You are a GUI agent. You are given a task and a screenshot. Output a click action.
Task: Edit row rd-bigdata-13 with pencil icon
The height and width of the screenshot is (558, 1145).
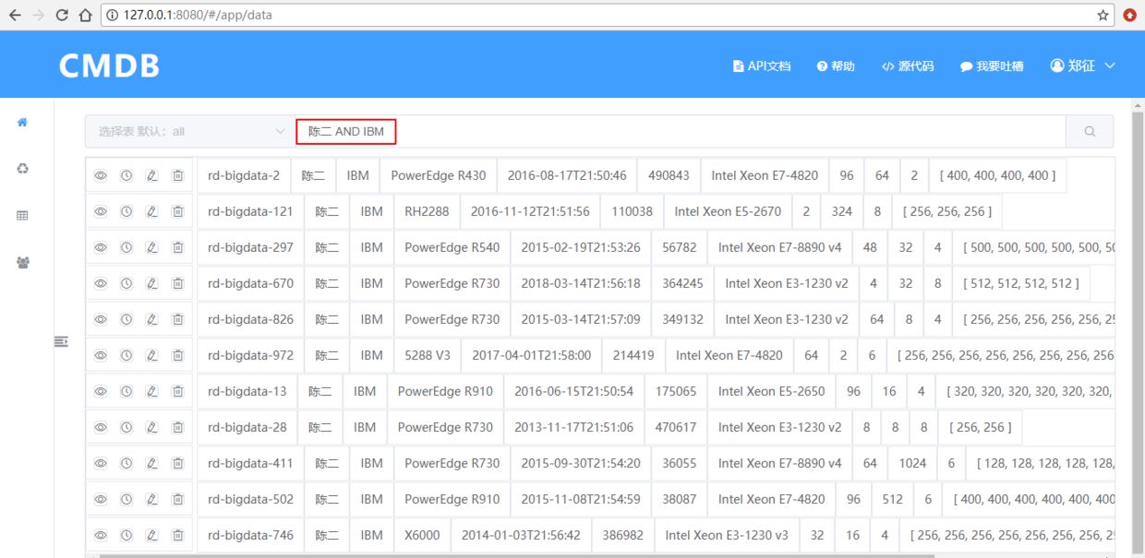point(152,391)
